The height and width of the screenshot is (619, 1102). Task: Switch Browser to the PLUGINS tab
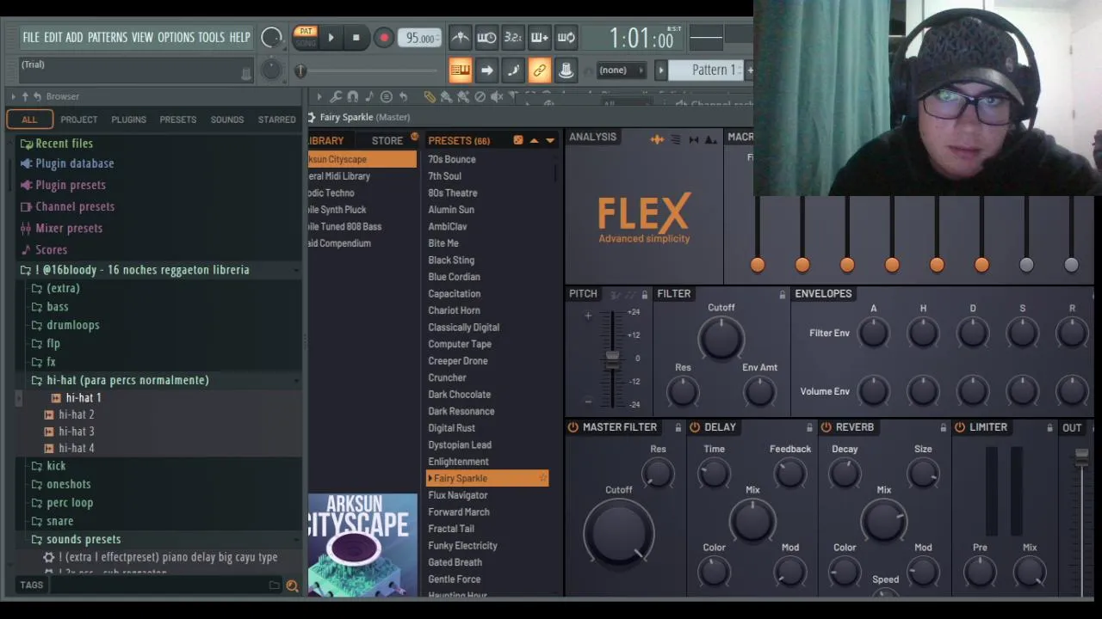(128, 120)
